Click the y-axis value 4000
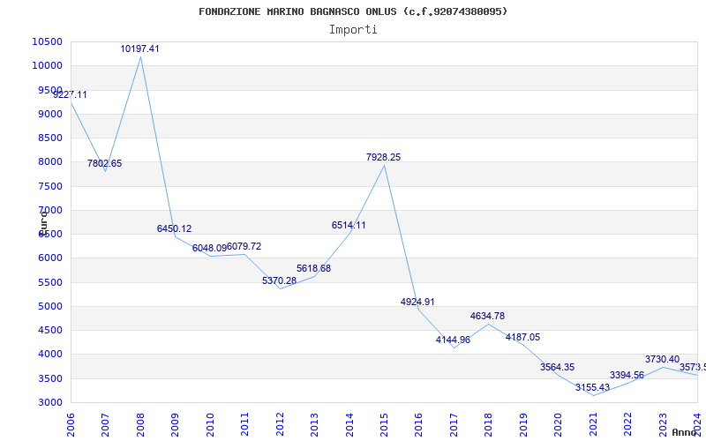The image size is (706, 441). [x=49, y=355]
